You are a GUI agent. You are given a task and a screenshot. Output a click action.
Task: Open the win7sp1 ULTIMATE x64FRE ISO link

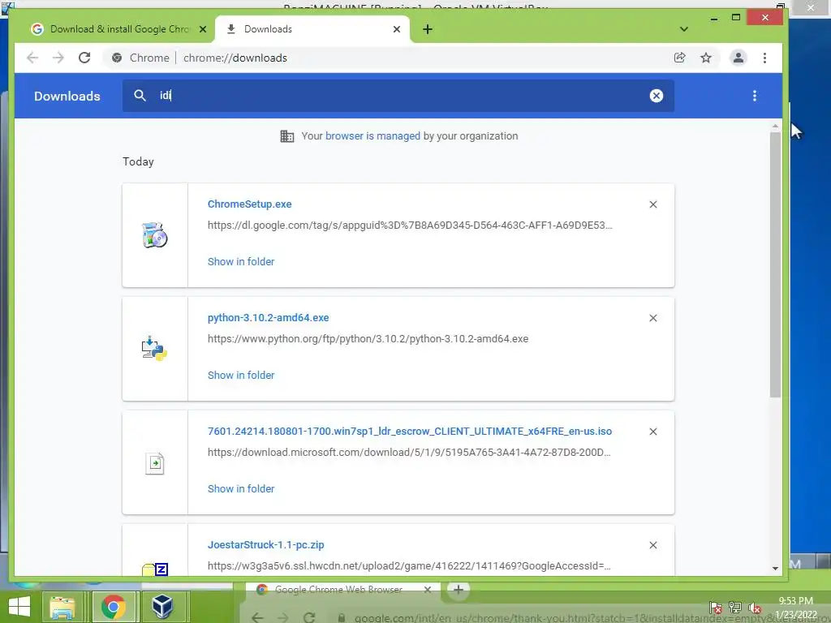click(410, 432)
